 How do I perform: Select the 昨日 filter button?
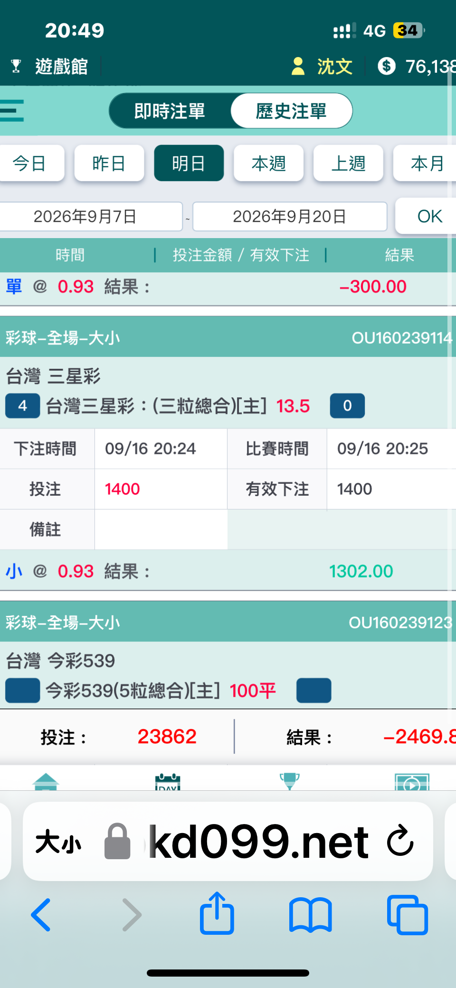(x=109, y=163)
